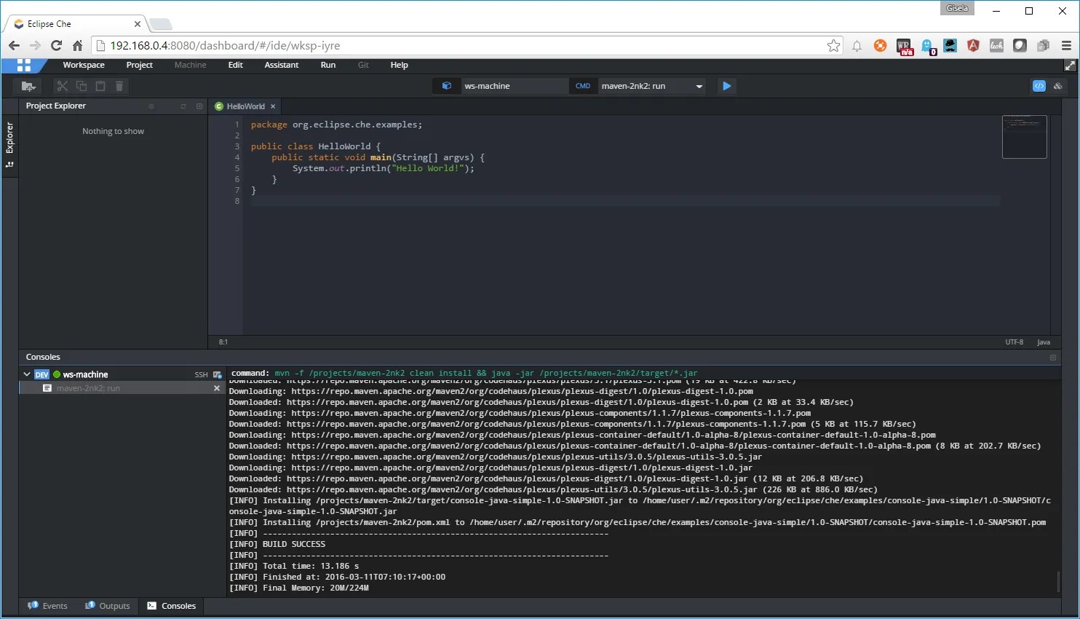The image size is (1080, 619).
Task: Click the create new project folder icon
Action: [28, 86]
